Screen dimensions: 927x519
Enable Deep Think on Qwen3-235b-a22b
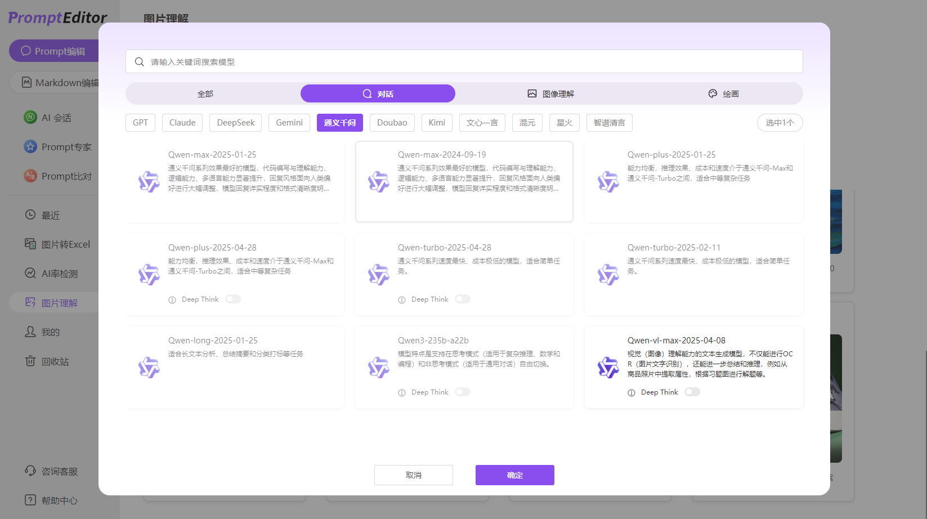coord(463,392)
